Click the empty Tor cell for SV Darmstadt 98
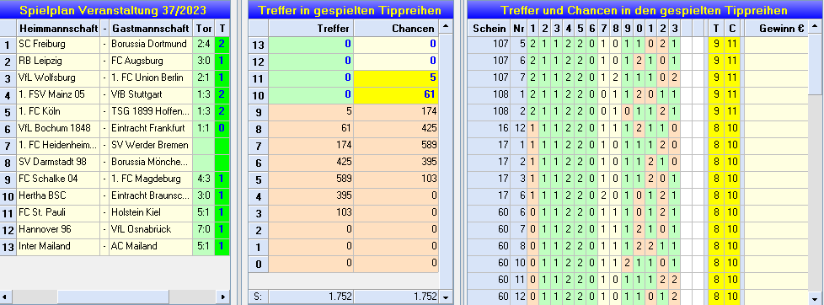824x305 pixels. pyautogui.click(x=203, y=162)
